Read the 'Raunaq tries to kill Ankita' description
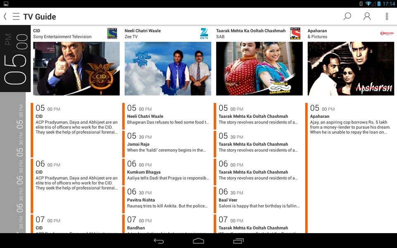This screenshot has width=397, height=248. point(167,206)
